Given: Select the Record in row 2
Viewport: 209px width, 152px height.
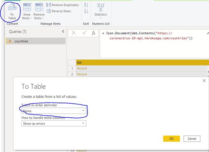Looking at the screenshot, I should 82,74.
